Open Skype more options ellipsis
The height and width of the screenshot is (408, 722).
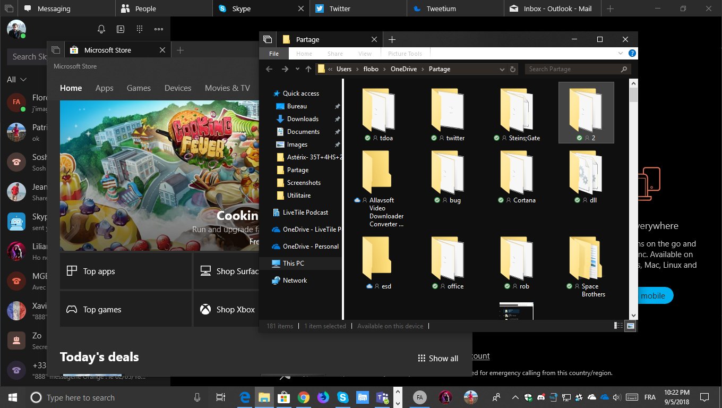coord(159,29)
